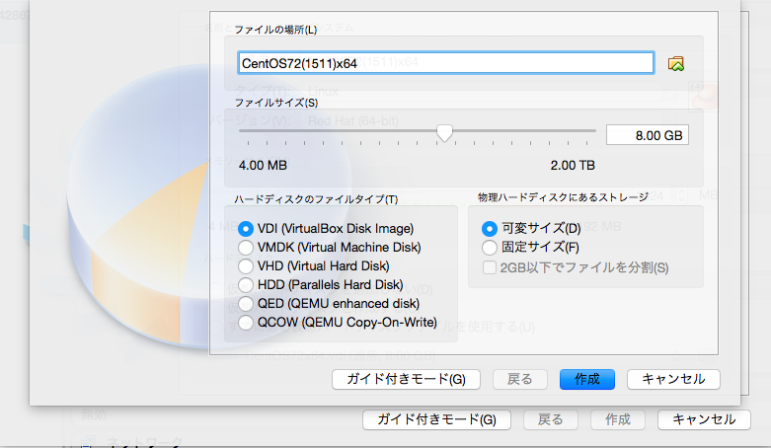Select VHD (Virtual Hard Disk) file type
This screenshot has height=448, width=771.
(x=246, y=266)
